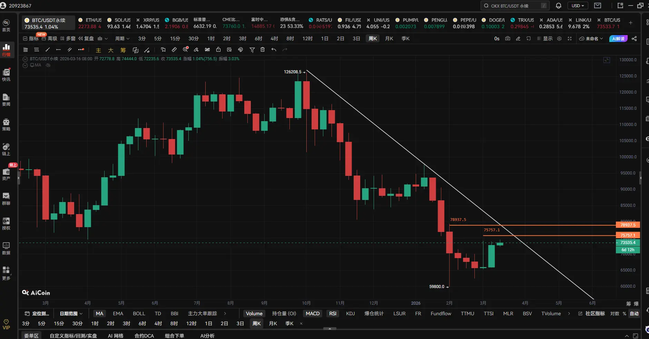
Task: Toggle the BOLL indicator
Action: (139, 314)
